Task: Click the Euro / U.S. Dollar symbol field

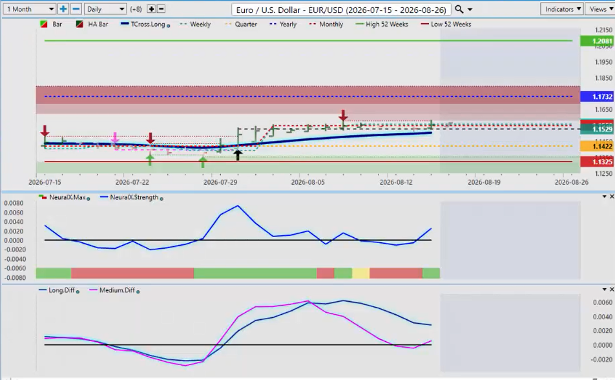Action: [x=341, y=10]
